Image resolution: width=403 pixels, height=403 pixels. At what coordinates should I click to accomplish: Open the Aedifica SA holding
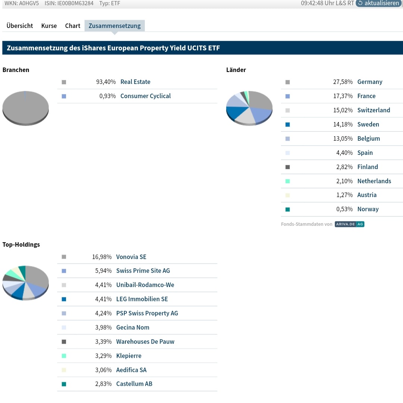[x=131, y=370]
